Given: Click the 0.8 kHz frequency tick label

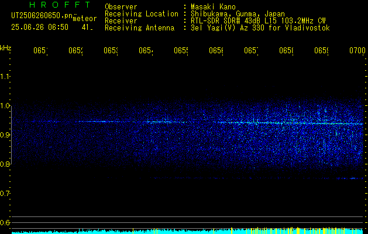Looking at the screenshot, I should click(x=5, y=164).
